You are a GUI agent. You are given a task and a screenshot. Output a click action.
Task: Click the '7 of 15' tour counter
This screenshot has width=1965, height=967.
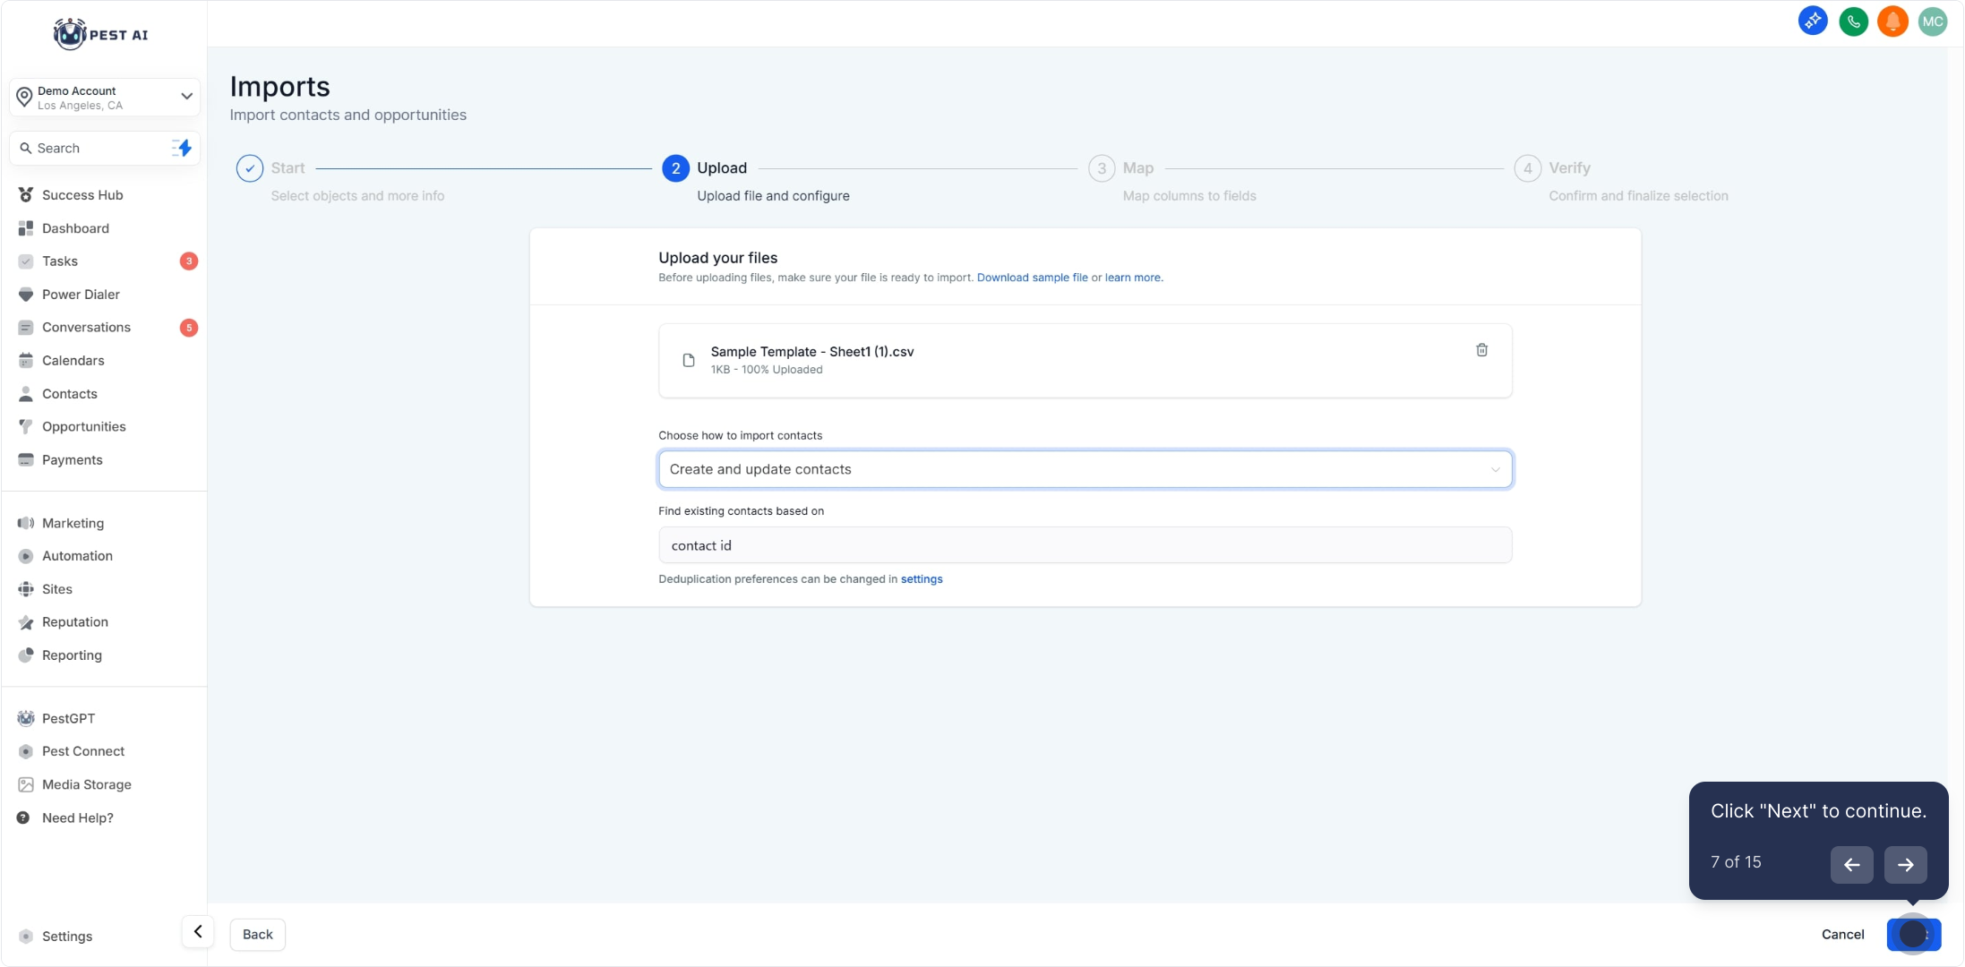1736,862
